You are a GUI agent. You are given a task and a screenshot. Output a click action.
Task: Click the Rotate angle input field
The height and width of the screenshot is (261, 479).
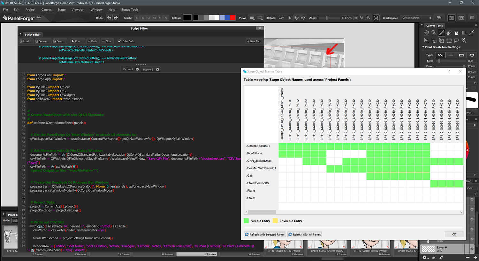(282, 18)
